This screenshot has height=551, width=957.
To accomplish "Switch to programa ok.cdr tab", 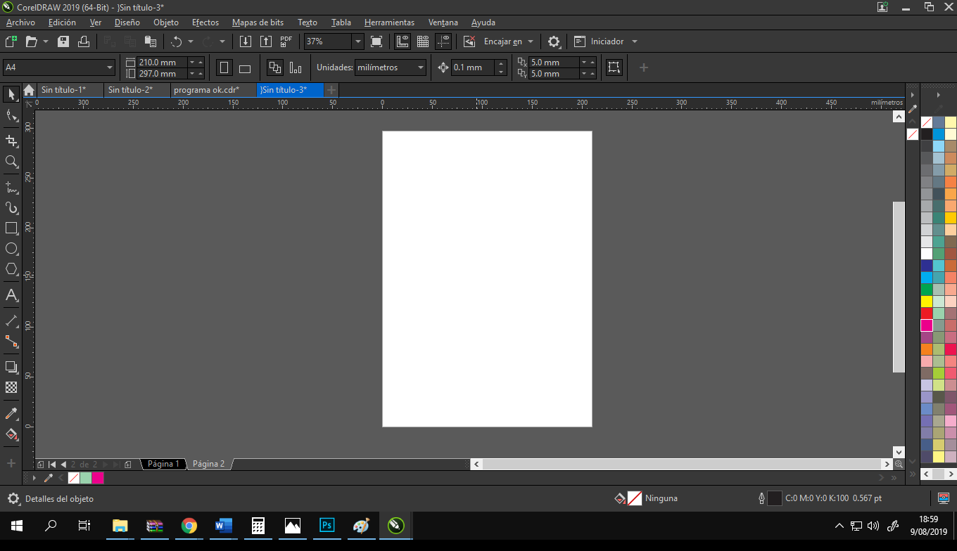I will tap(206, 90).
